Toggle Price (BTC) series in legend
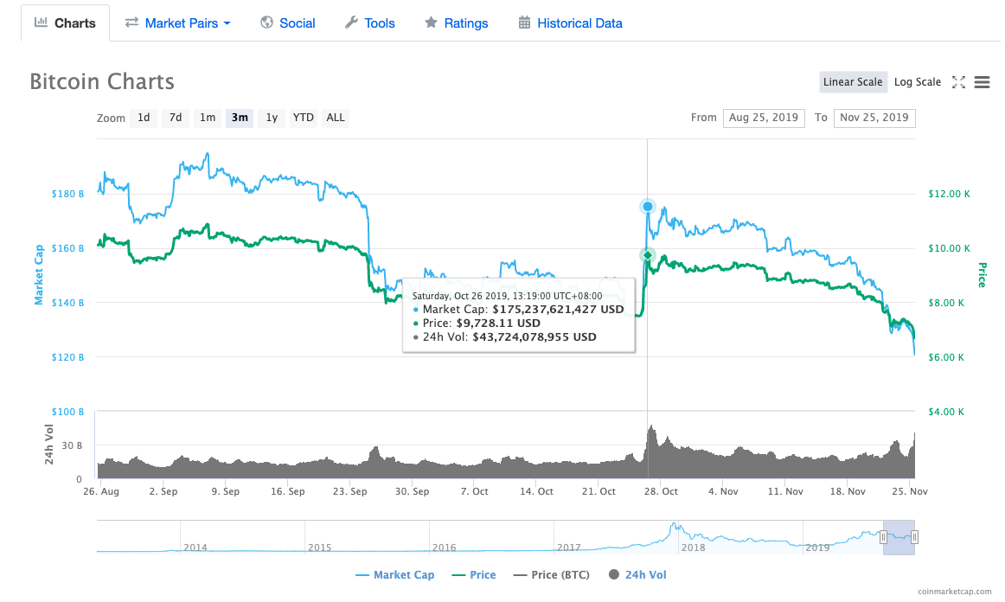 point(551,574)
